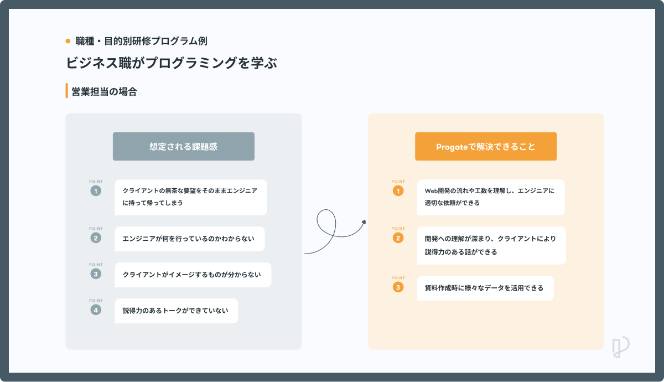Select text クライアントの無茶な要望をそのままエンジニアに持って帰ってしまう
Image resolution: width=664 pixels, height=382 pixels.
pyautogui.click(x=190, y=197)
